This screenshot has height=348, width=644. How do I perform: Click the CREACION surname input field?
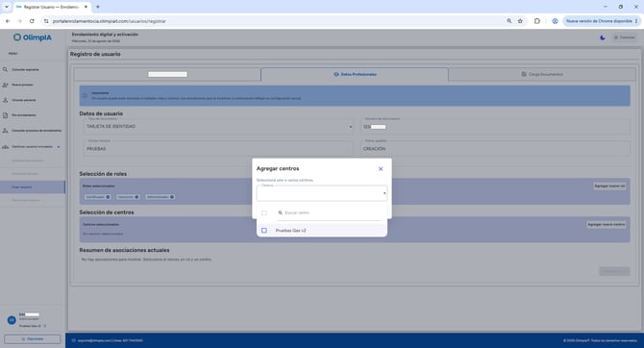click(x=495, y=149)
